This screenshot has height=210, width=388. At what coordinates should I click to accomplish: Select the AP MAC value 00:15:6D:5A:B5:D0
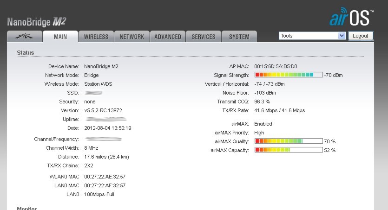click(276, 66)
